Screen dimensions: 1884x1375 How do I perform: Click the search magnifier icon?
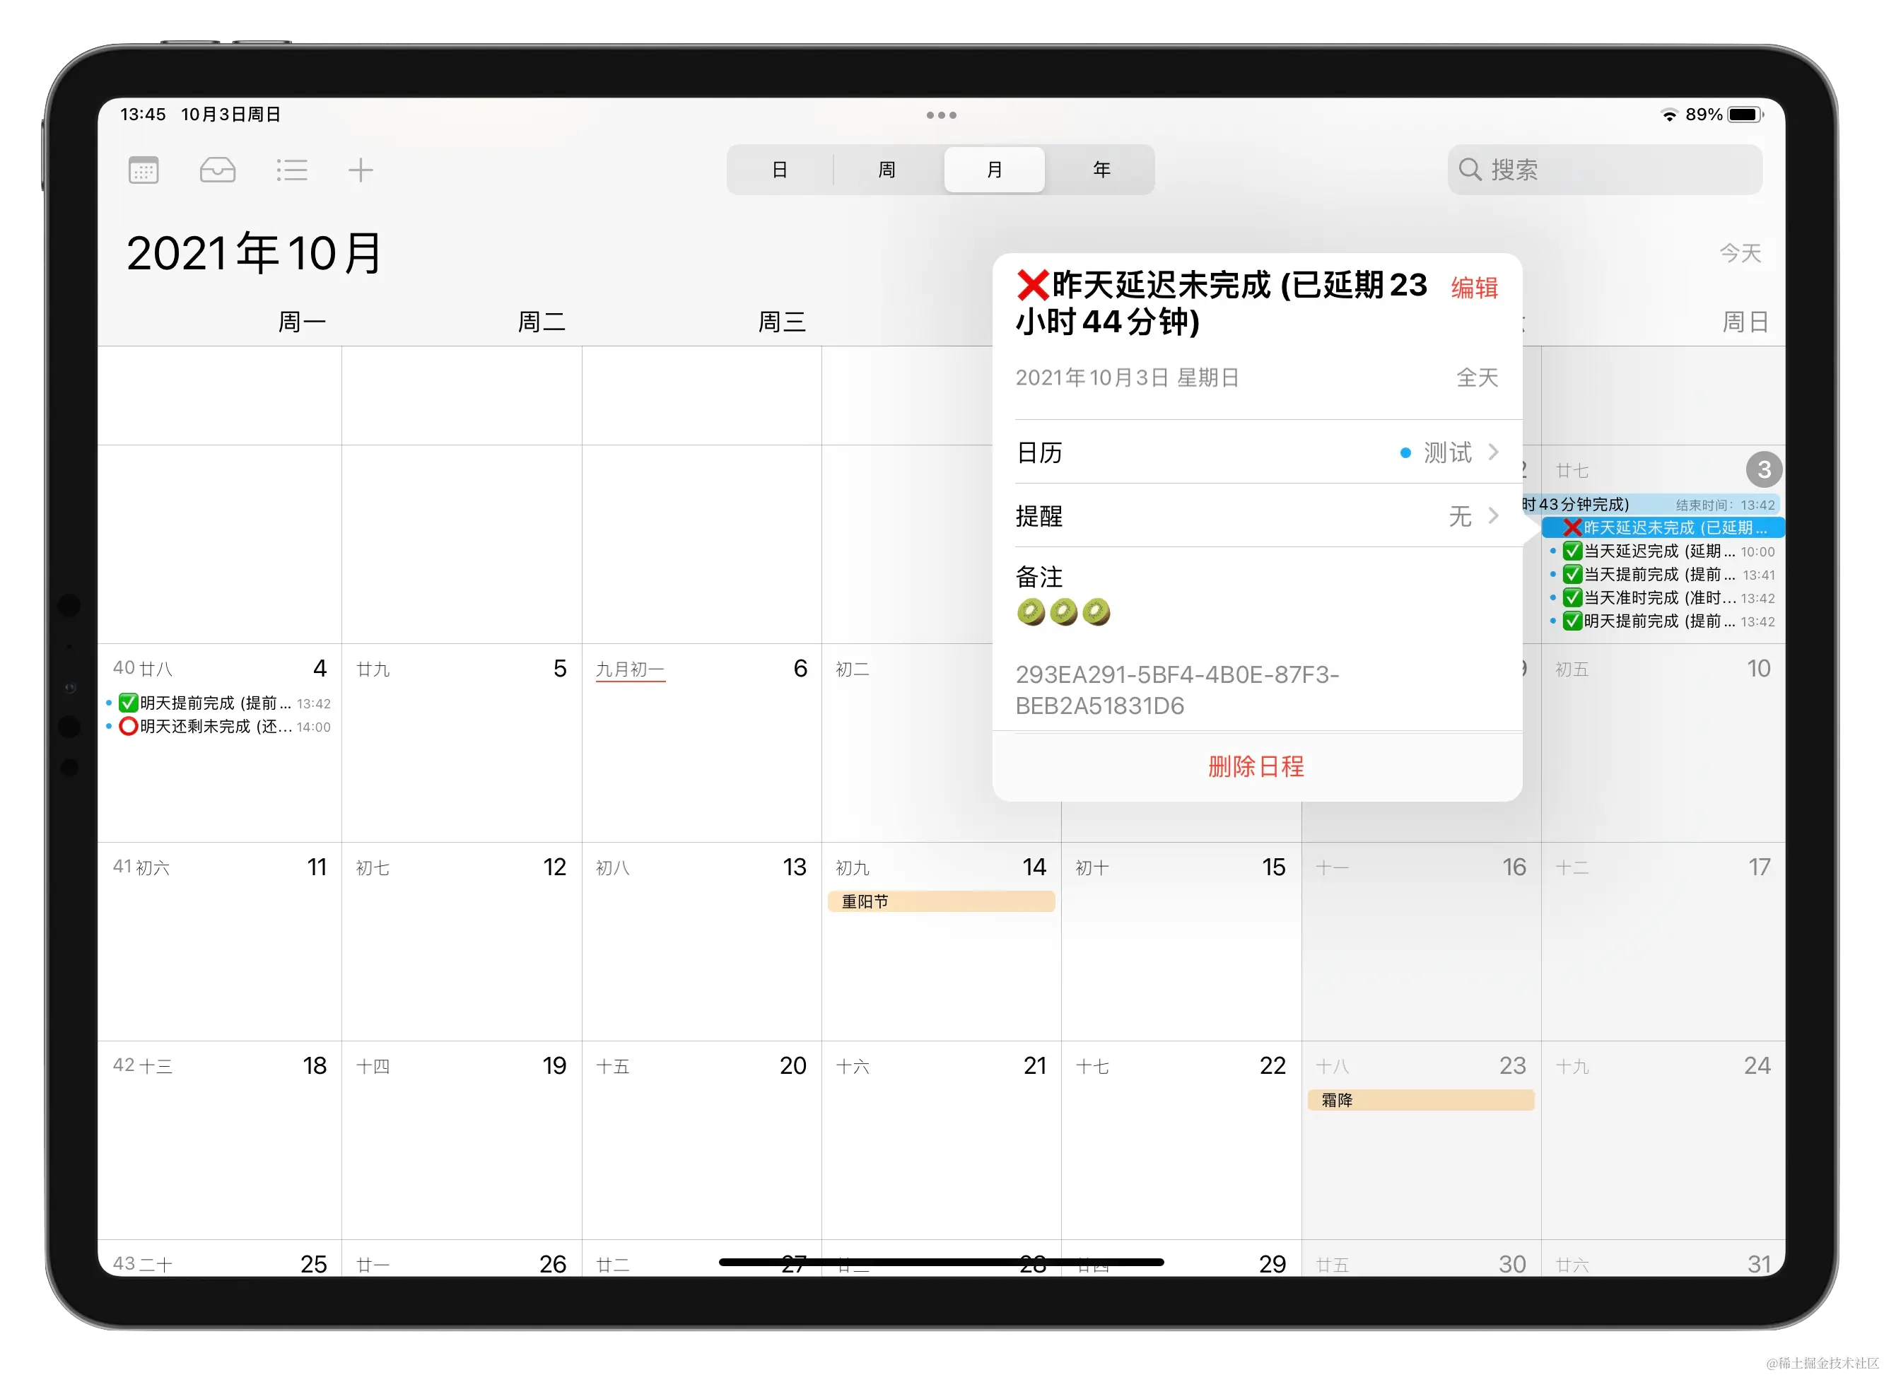click(x=1470, y=170)
